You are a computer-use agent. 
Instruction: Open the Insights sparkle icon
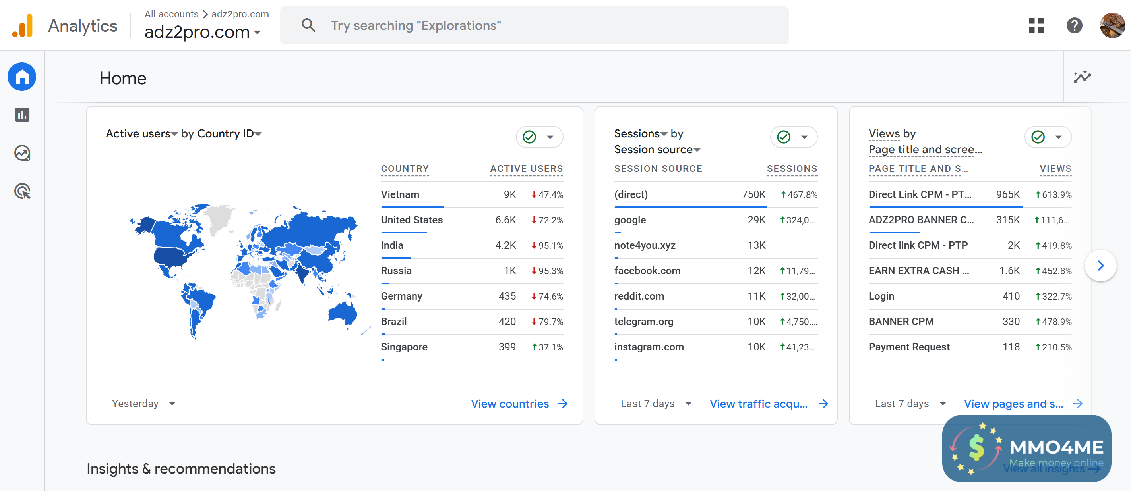pos(1082,77)
